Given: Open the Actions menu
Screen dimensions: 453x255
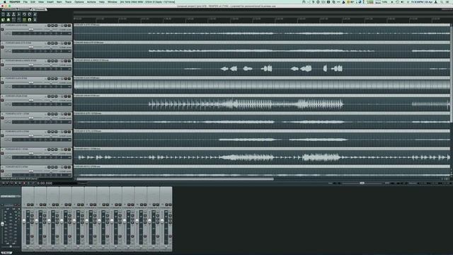Looking at the screenshot, I should coord(91,1).
